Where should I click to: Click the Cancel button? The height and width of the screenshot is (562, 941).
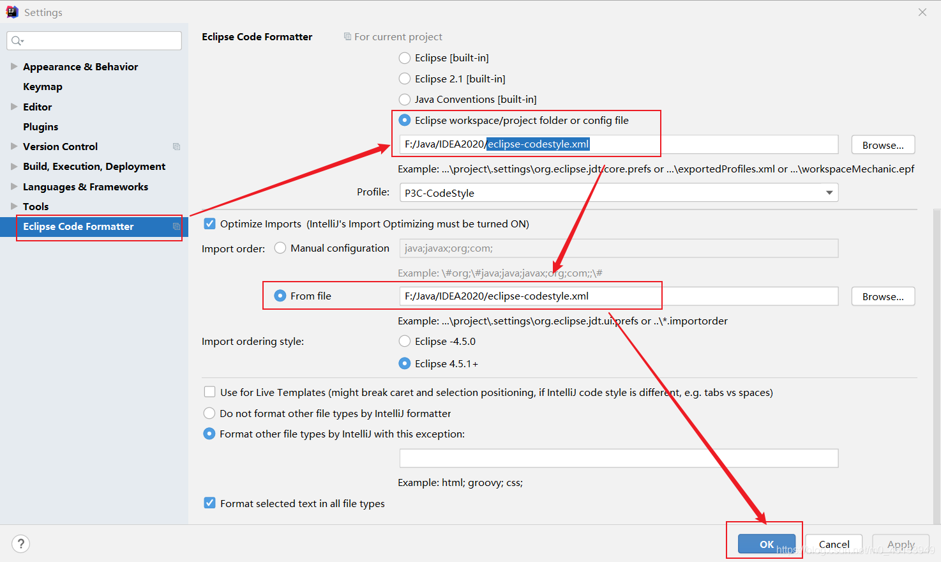point(834,544)
